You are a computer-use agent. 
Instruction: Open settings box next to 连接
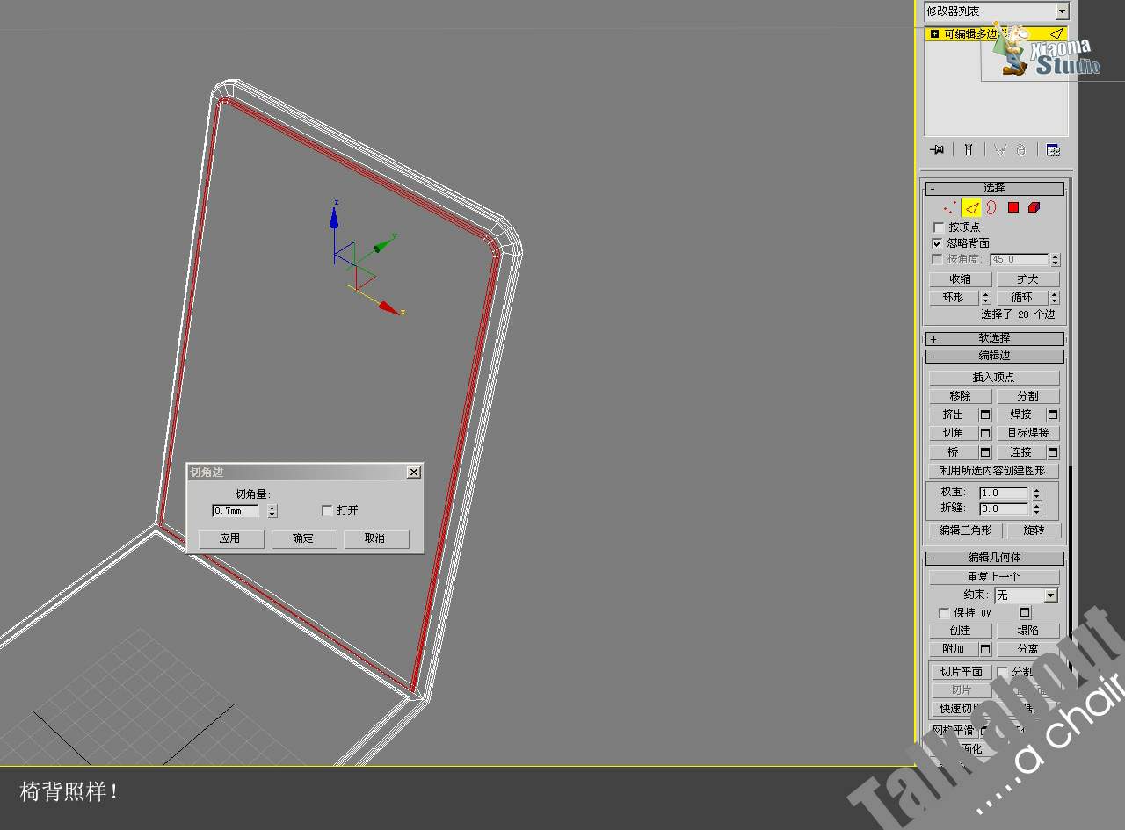tap(1053, 452)
